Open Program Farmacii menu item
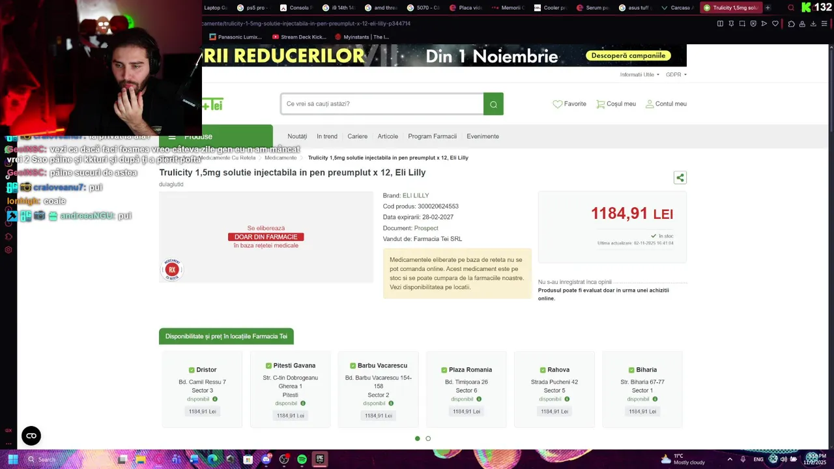 (x=432, y=136)
